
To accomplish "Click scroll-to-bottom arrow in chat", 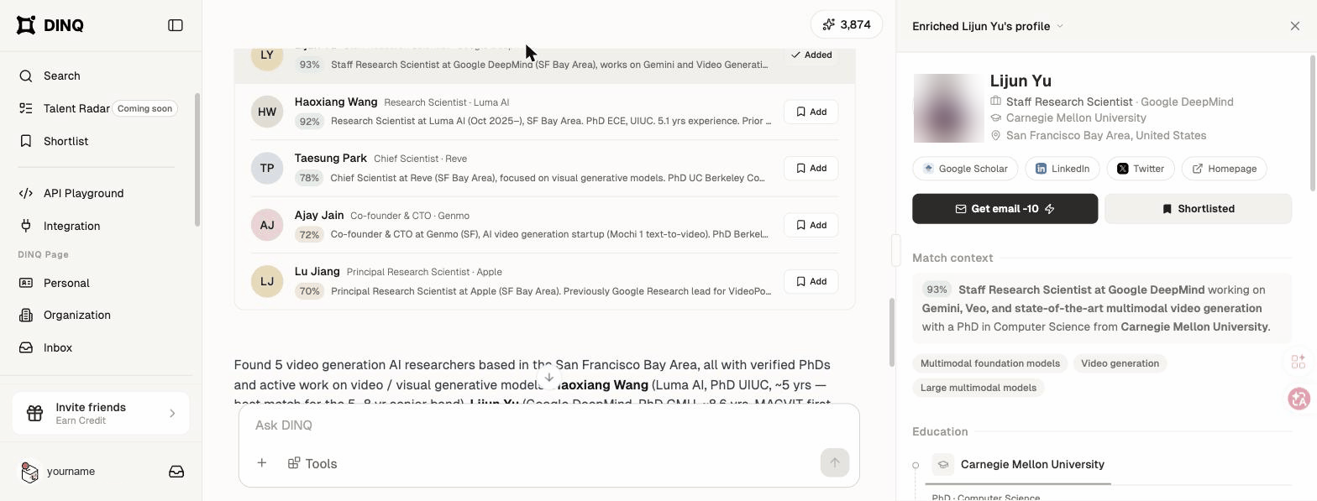I will (x=549, y=378).
